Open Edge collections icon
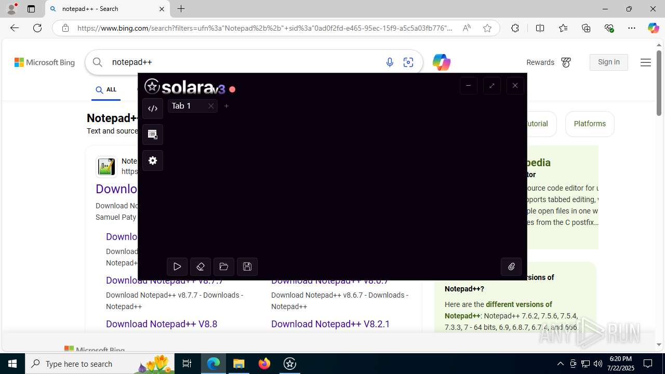 [586, 28]
